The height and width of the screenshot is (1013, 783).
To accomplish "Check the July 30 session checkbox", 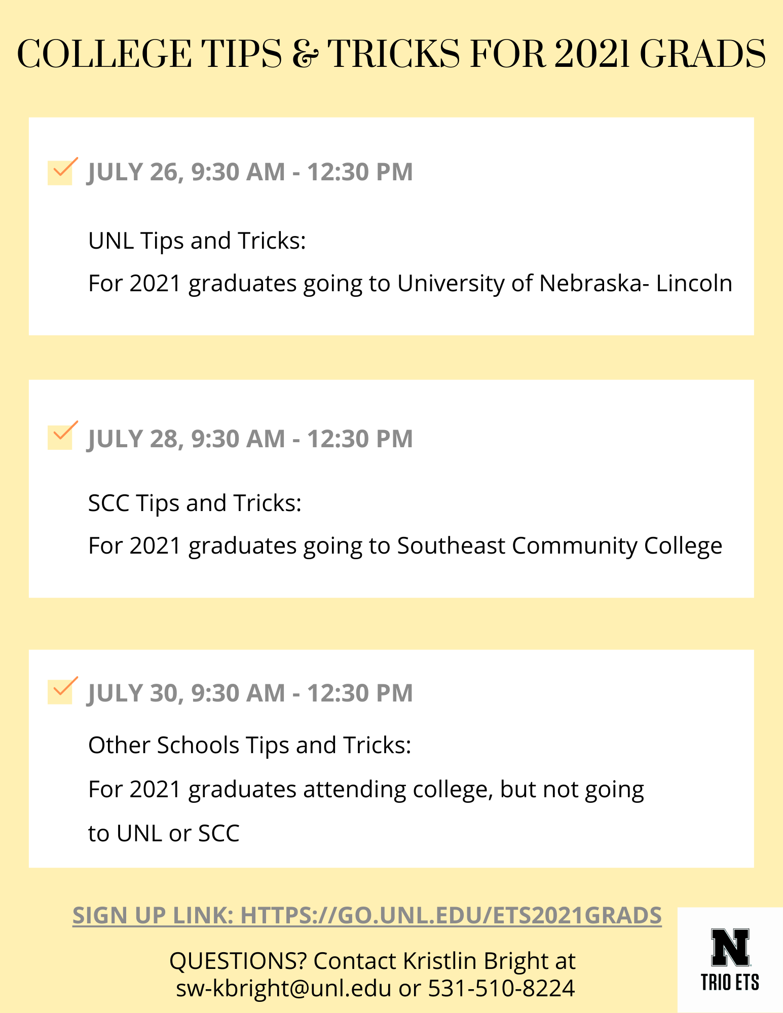I will pyautogui.click(x=60, y=692).
